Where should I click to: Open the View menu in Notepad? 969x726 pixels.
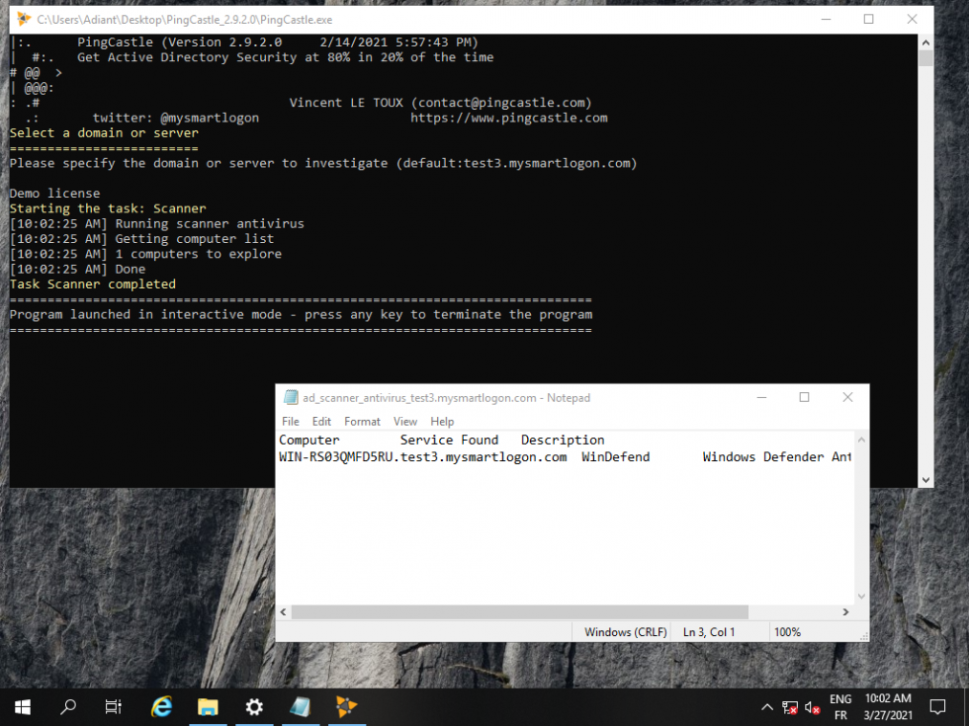pos(405,421)
